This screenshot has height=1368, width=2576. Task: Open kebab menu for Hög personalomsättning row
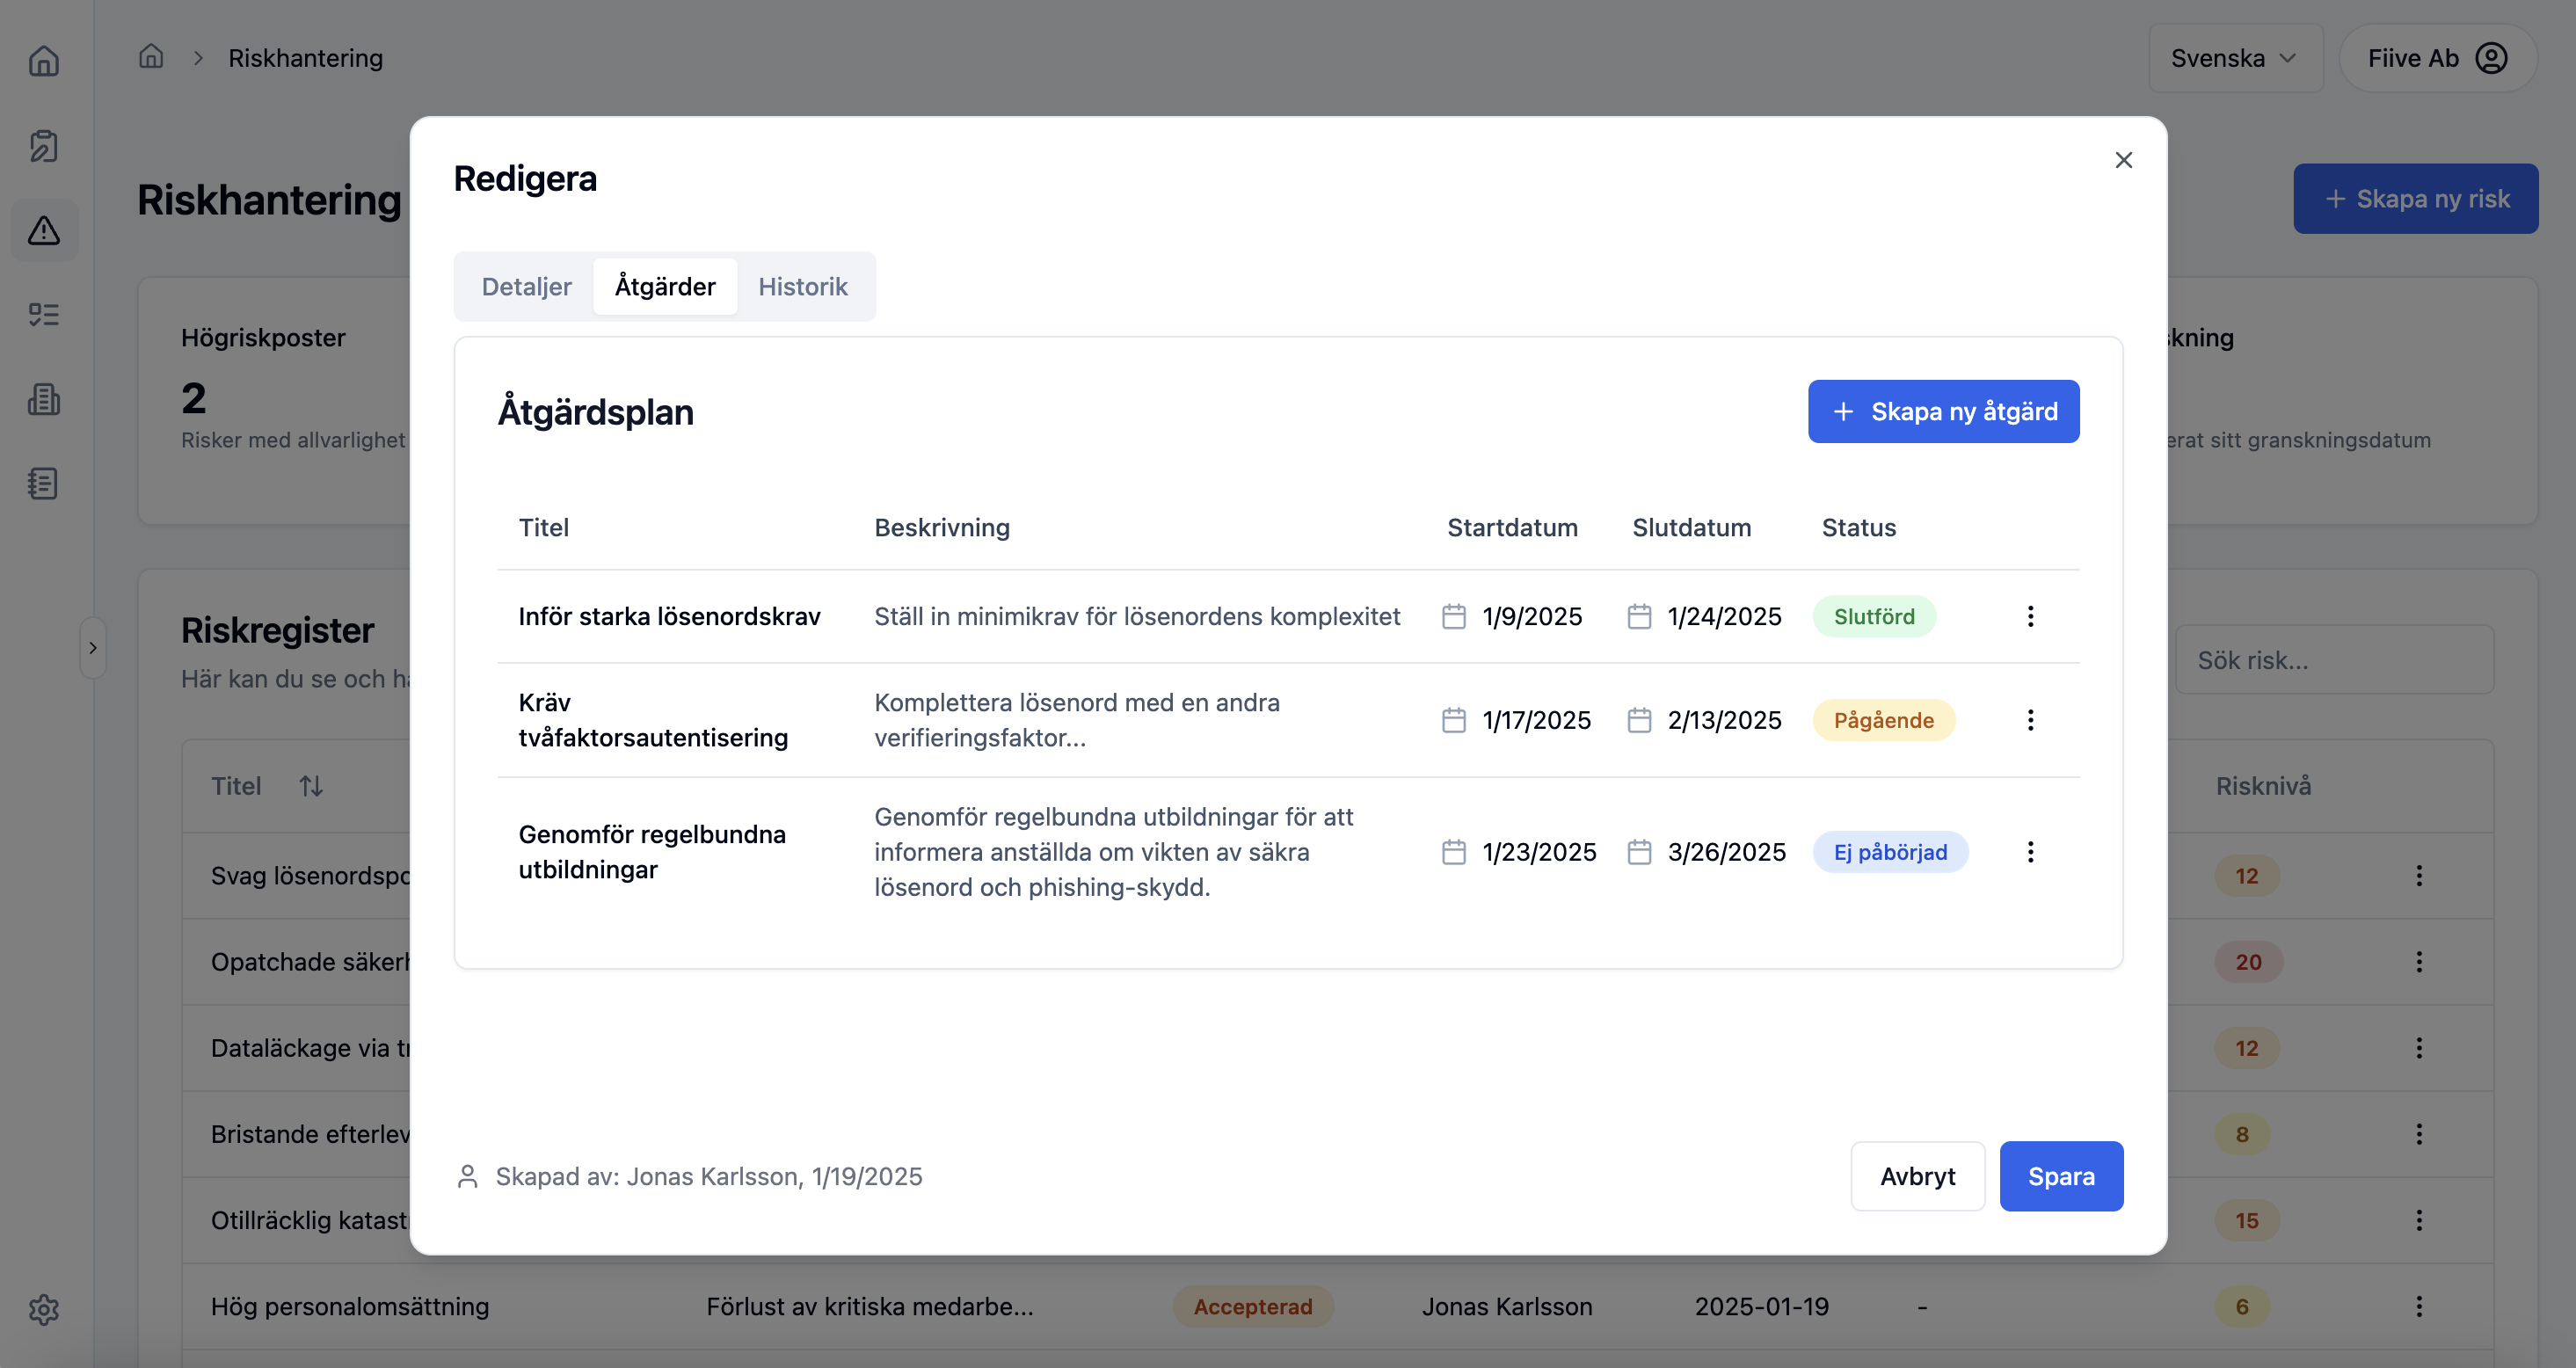2420,1306
